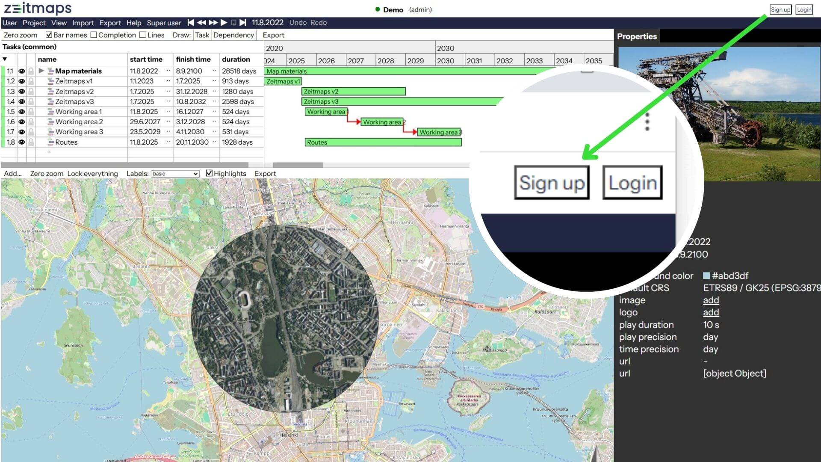Click the Add... button above the map

tap(13, 174)
